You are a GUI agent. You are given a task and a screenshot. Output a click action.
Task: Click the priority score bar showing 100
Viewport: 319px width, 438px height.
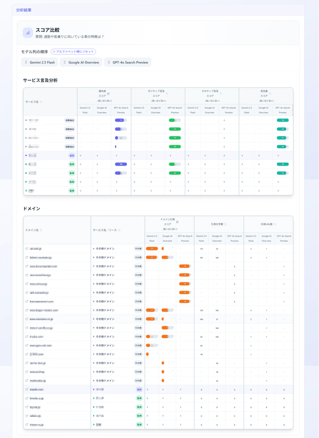coord(121,164)
